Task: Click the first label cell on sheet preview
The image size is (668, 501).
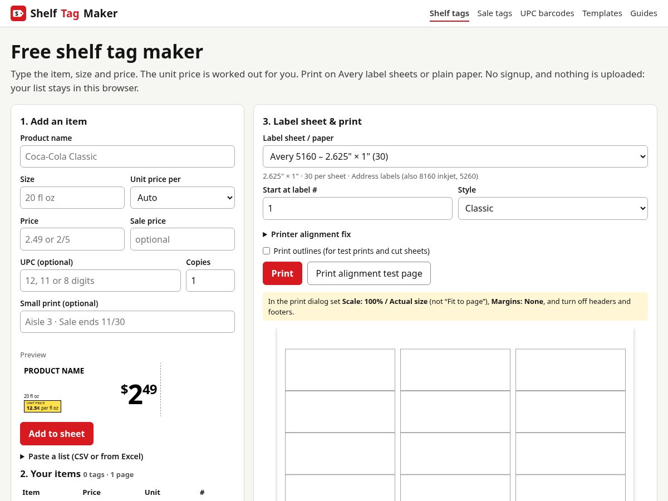Action: (x=340, y=370)
